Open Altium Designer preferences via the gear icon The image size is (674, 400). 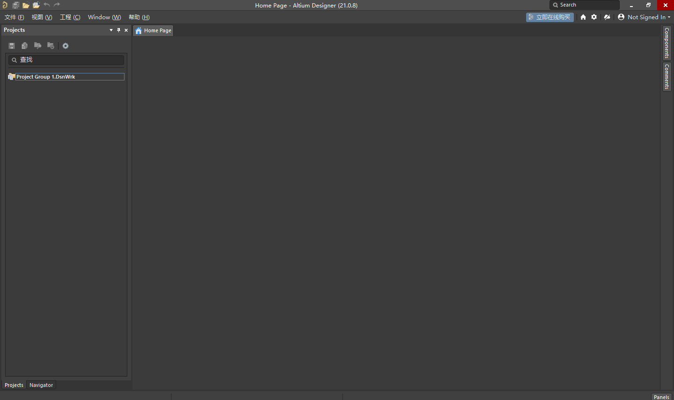click(x=594, y=17)
